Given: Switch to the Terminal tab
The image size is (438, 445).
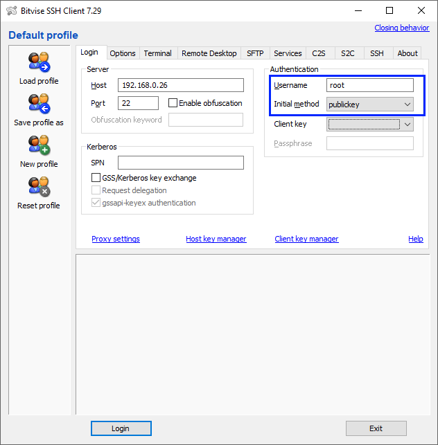Looking at the screenshot, I should 157,53.
